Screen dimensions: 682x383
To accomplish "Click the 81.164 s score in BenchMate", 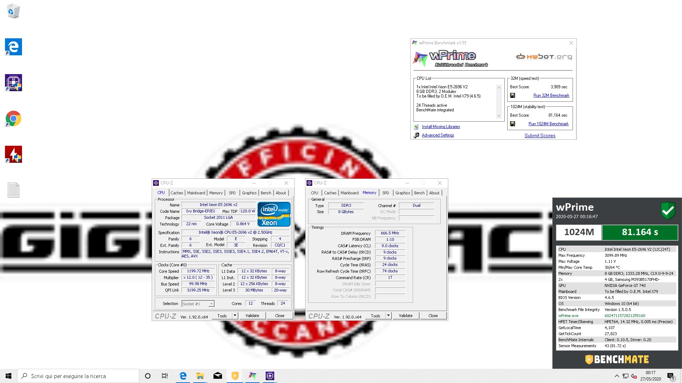I will pyautogui.click(x=640, y=232).
